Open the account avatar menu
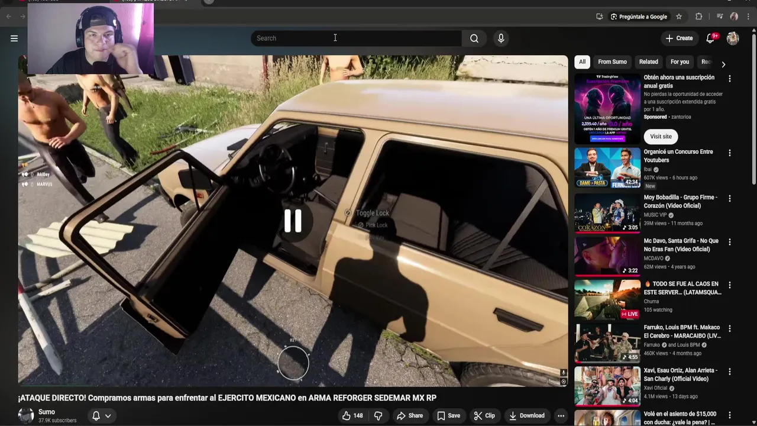 (x=733, y=38)
